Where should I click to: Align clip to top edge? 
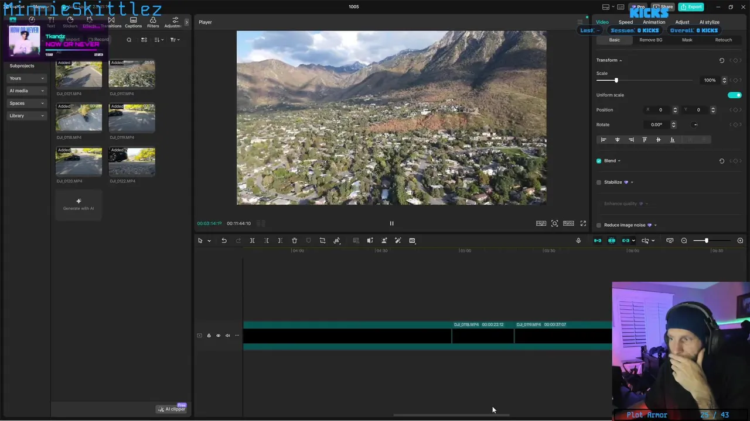tap(645, 140)
